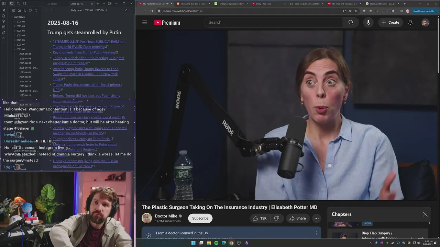440x247 pixels.
Task: Click the Chrome address bar URL
Action: click(182, 11)
